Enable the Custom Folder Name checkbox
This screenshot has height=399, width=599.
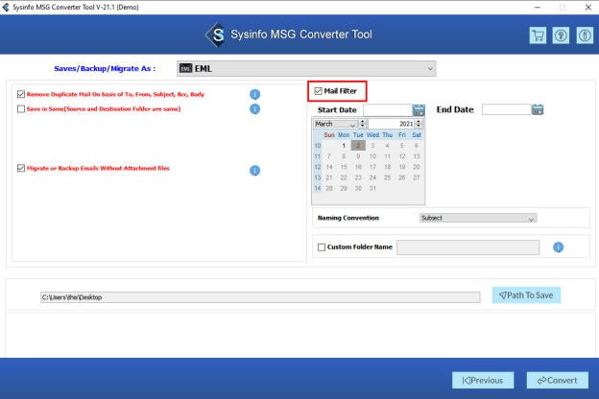(322, 247)
